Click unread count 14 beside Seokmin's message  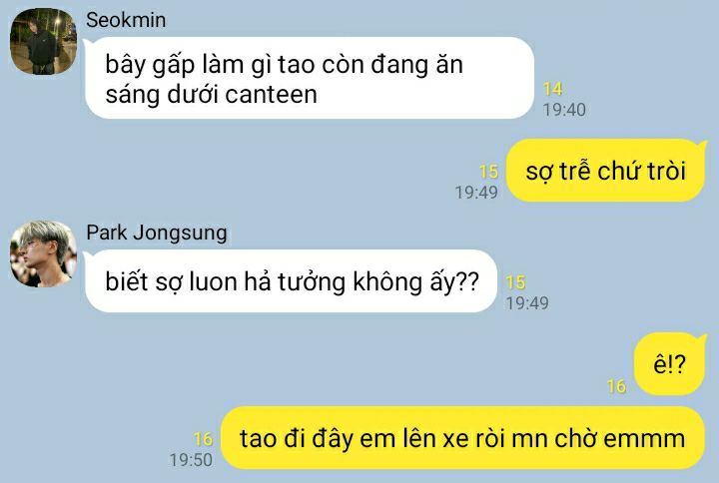(x=552, y=89)
